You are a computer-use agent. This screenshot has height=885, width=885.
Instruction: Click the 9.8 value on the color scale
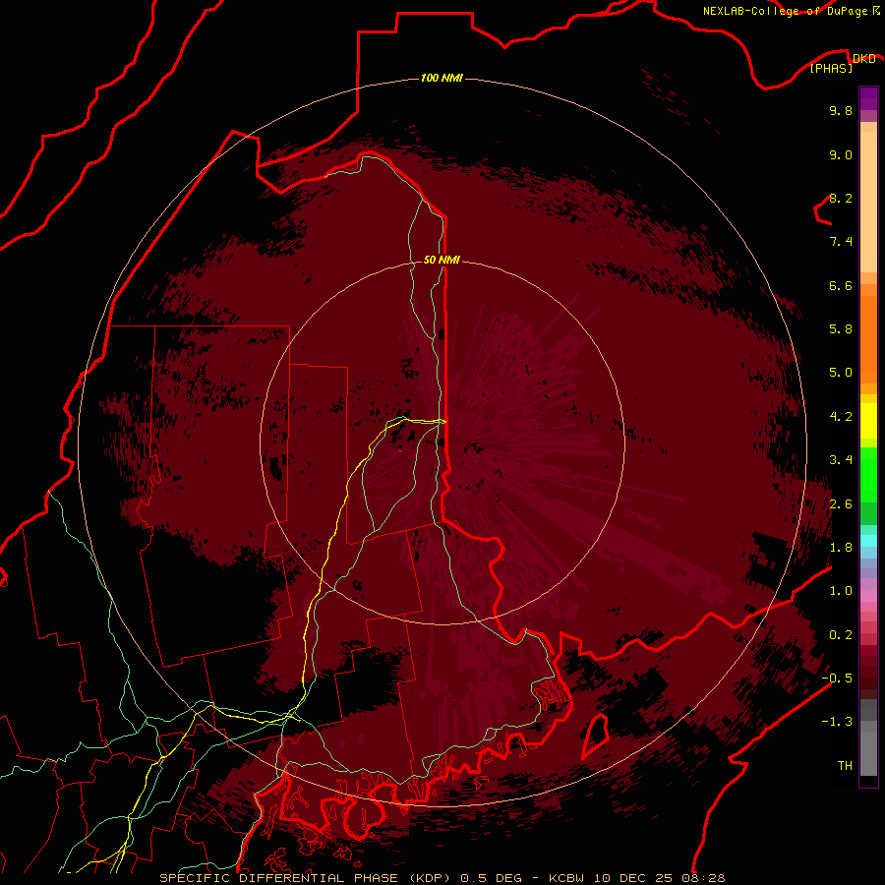[x=841, y=110]
